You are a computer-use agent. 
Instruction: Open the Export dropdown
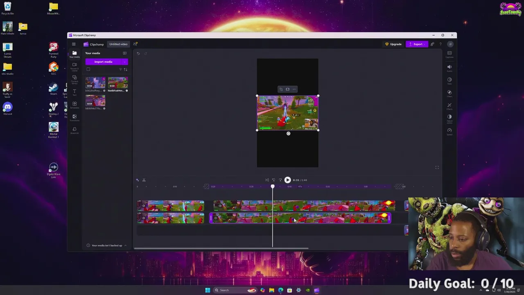[416, 44]
